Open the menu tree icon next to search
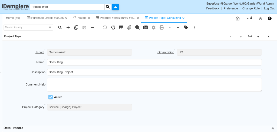 116,7
